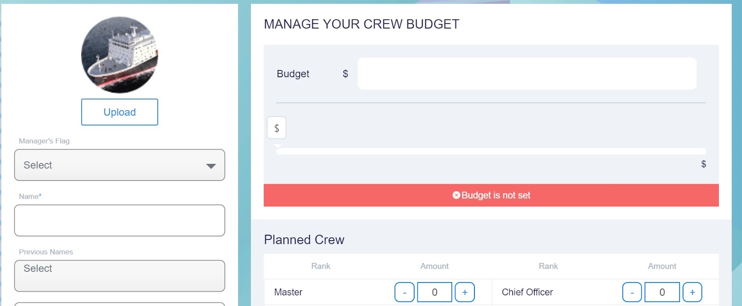
Task: Click the budget slider track
Action: pos(492,151)
